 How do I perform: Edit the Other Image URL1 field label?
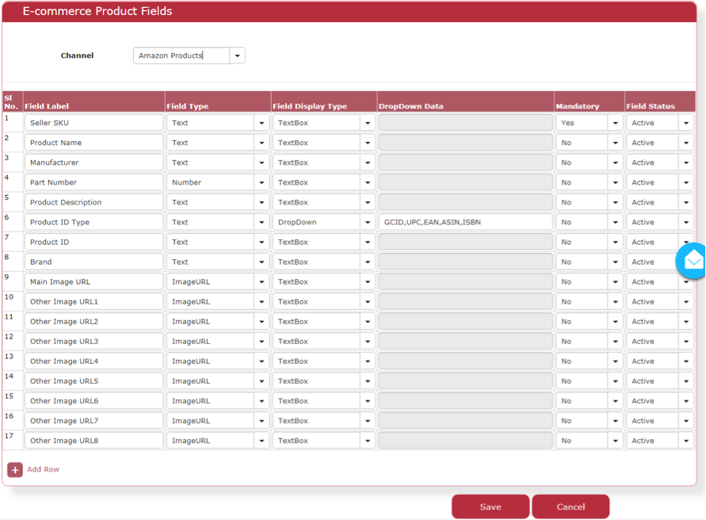[94, 301]
